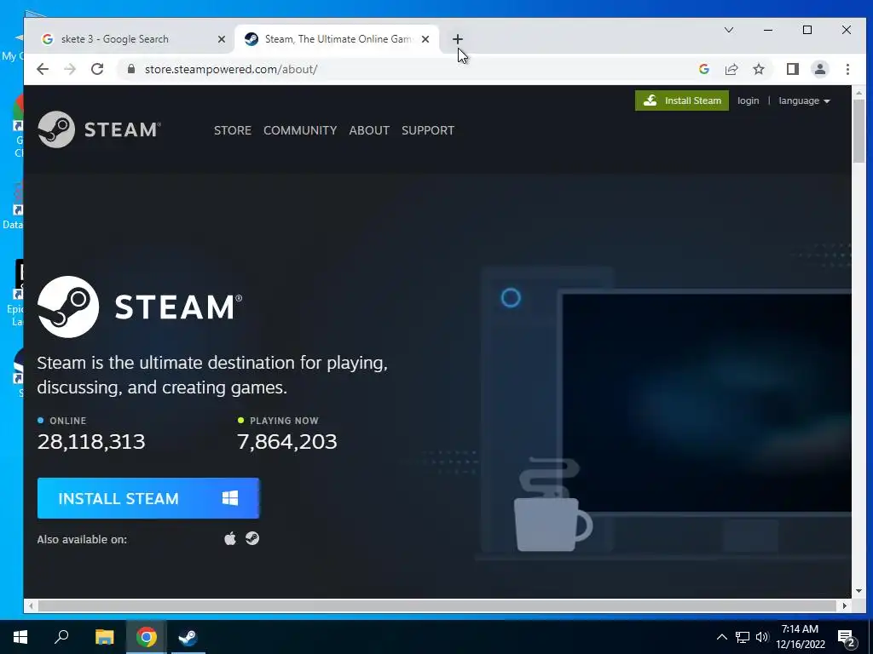Screen dimensions: 873x654
Task: Click the scroll up arrow
Action: [x=859, y=93]
